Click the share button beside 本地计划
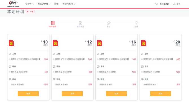 click(x=30, y=12)
